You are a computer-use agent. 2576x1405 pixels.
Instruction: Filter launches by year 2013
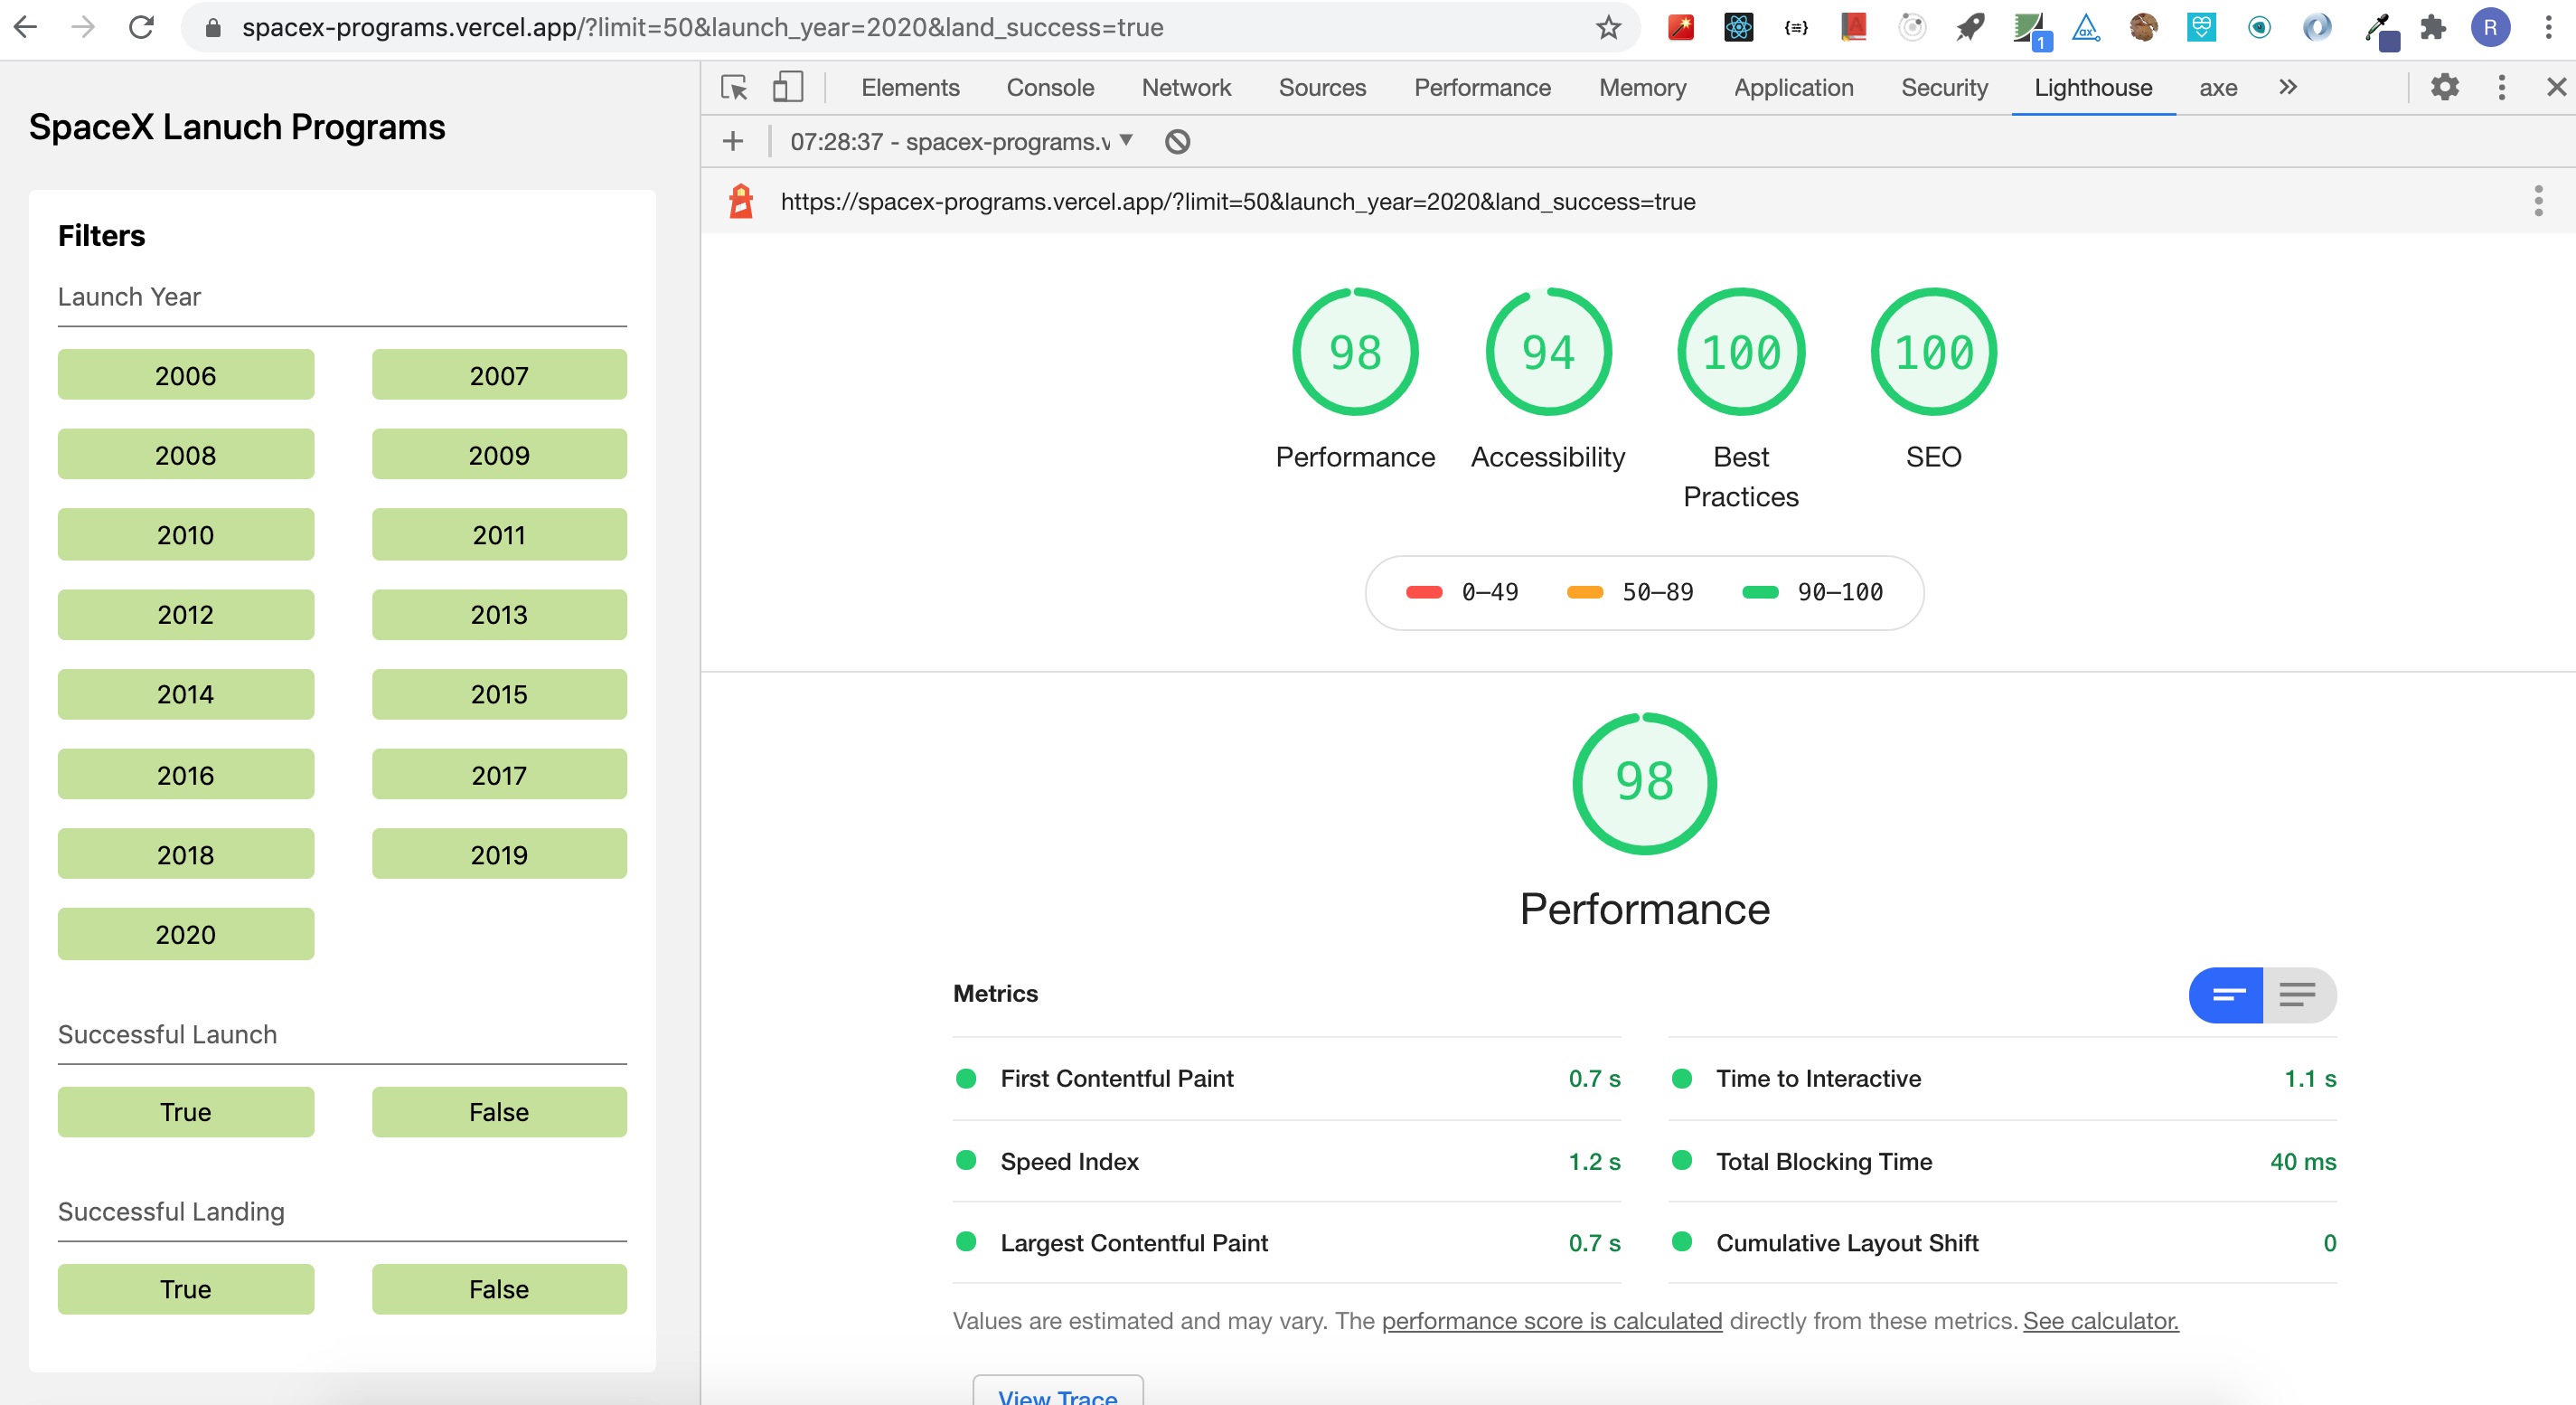coord(499,614)
